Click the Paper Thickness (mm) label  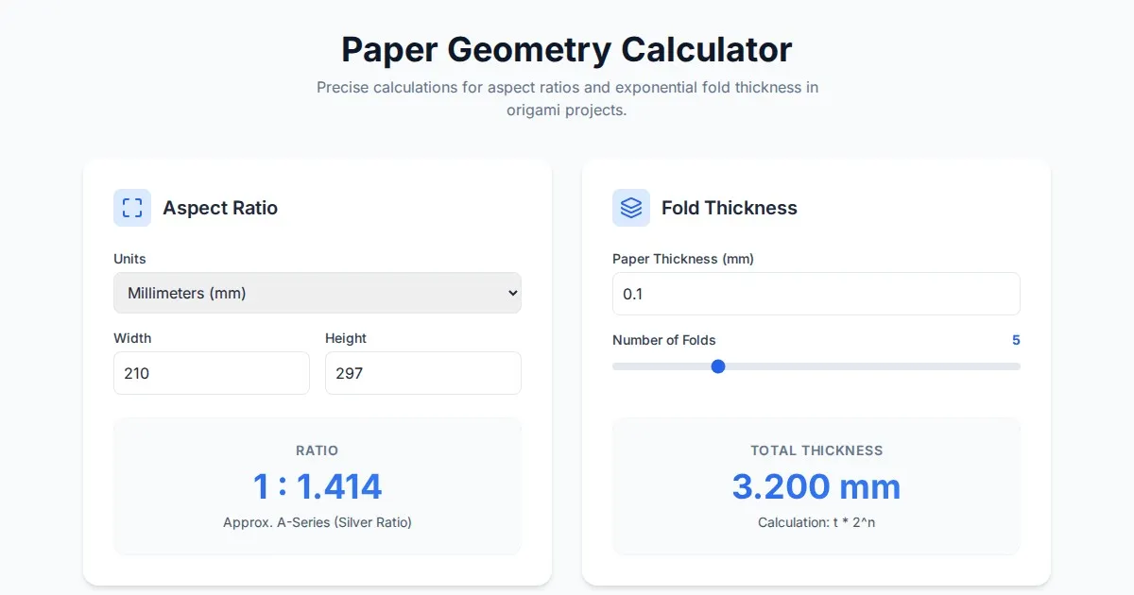click(682, 259)
